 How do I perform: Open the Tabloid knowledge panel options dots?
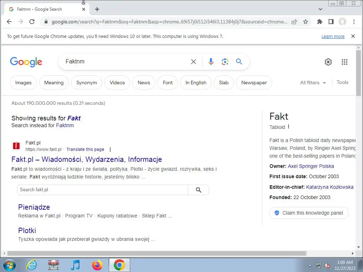coord(289,127)
